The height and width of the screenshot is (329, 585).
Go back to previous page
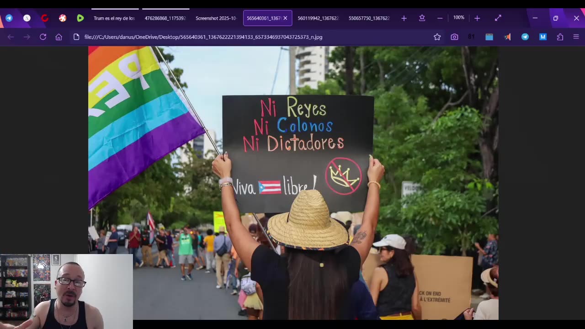point(11,37)
